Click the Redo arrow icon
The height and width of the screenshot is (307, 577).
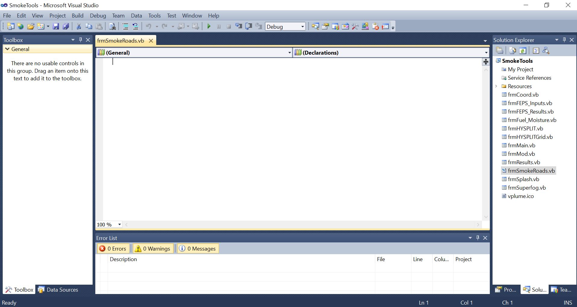pyautogui.click(x=165, y=27)
